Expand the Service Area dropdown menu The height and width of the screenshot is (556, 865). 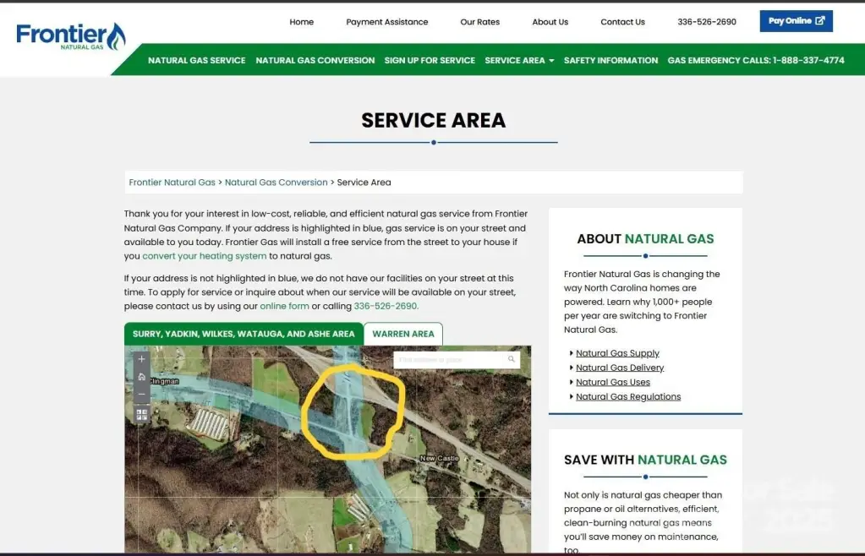click(519, 61)
